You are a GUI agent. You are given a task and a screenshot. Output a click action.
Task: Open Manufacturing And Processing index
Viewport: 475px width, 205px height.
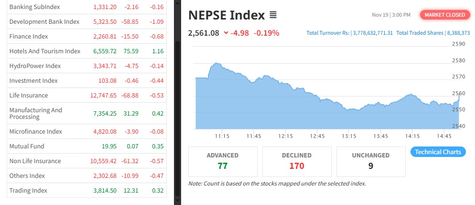coord(36,113)
